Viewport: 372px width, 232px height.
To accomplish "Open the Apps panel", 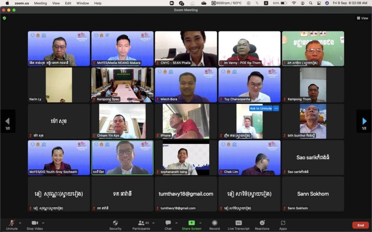I will click(x=283, y=223).
